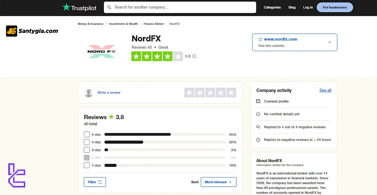Viewport: 377px width, 195px height.
Task: Click the NordFX breadcrumb
Action: pyautogui.click(x=174, y=24)
